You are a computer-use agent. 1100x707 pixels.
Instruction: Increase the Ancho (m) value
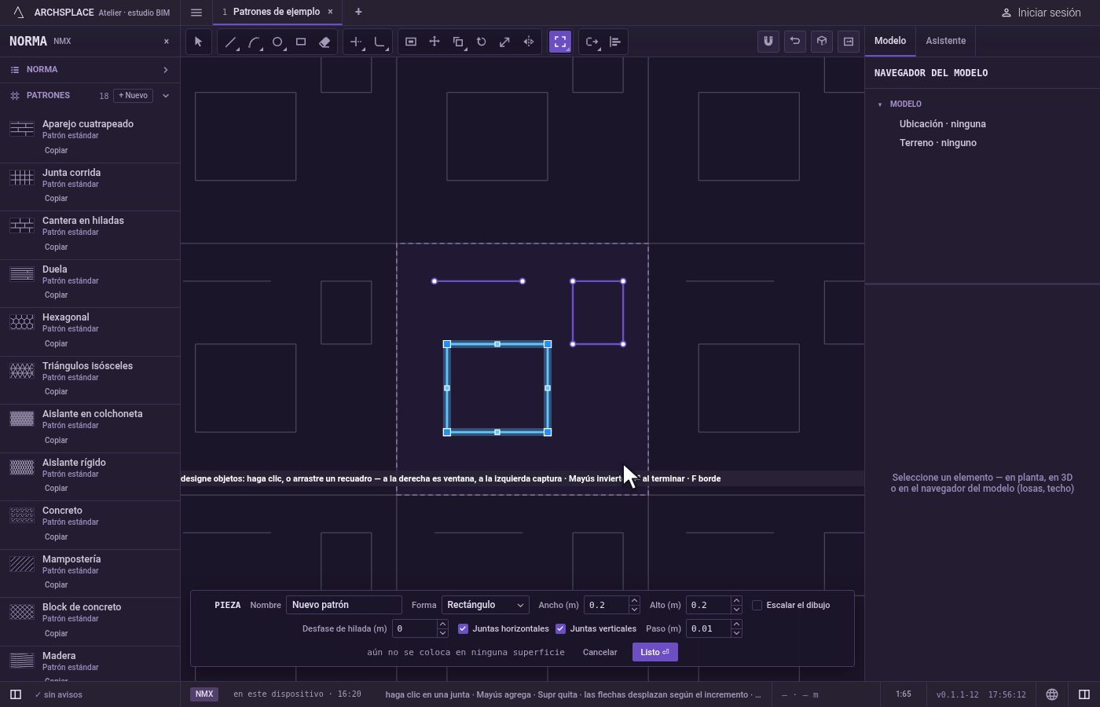(634, 600)
